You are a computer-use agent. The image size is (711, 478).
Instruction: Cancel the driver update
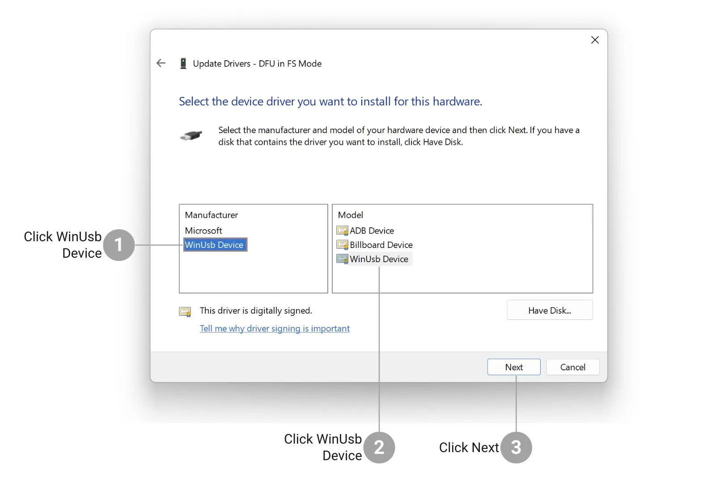pyautogui.click(x=573, y=367)
